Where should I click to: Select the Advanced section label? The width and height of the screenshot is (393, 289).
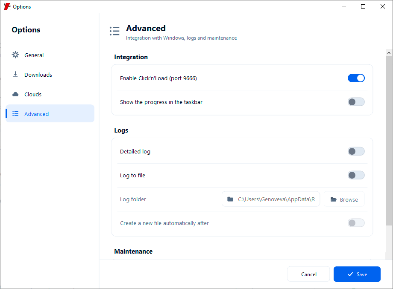point(36,114)
